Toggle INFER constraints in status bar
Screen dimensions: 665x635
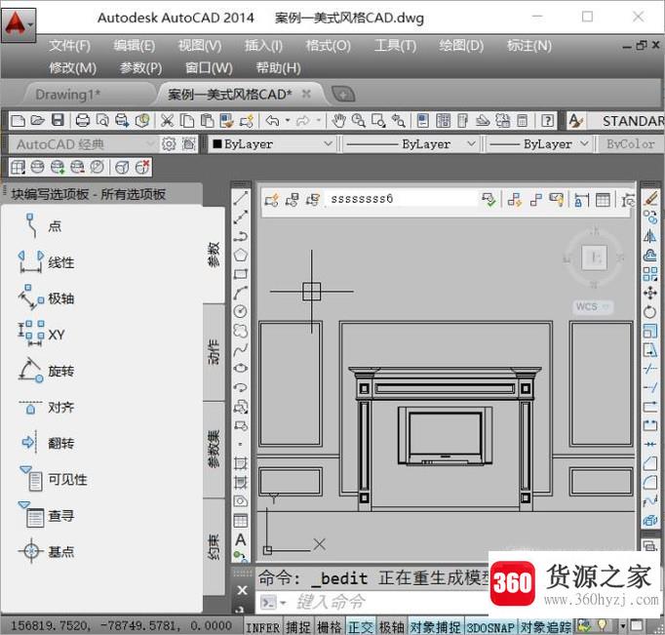point(263,627)
